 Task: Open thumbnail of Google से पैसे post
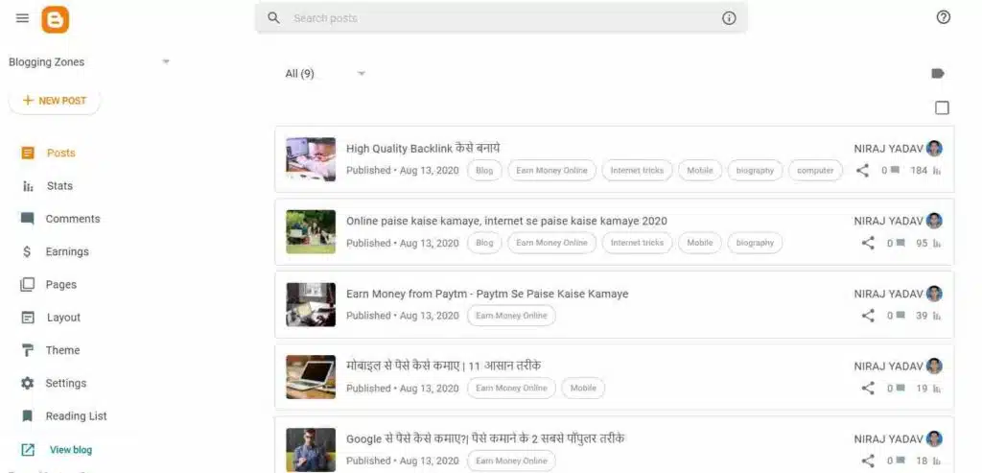click(x=311, y=450)
